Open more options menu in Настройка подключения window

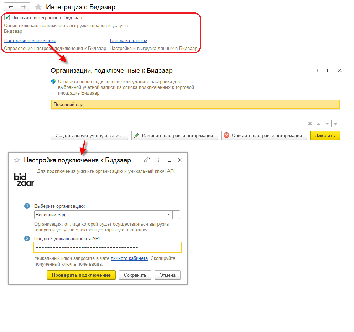click(158, 160)
